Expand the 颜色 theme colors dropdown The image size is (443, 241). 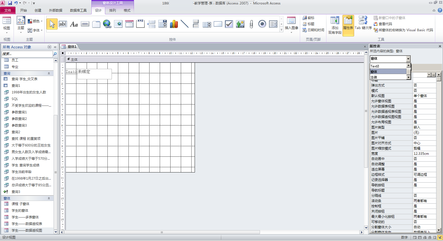point(35,21)
